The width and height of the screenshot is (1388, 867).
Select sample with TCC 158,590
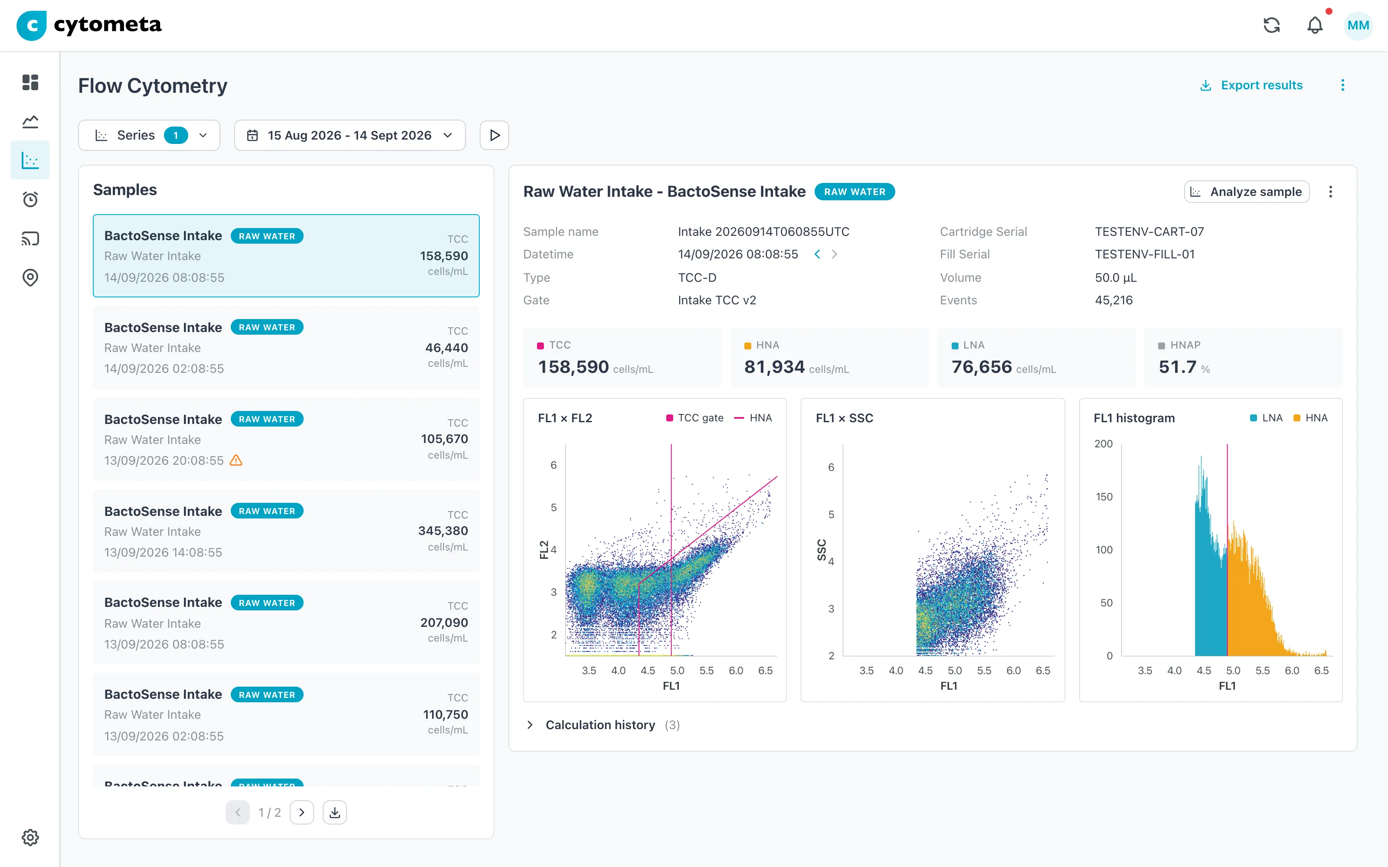pyautogui.click(x=286, y=256)
